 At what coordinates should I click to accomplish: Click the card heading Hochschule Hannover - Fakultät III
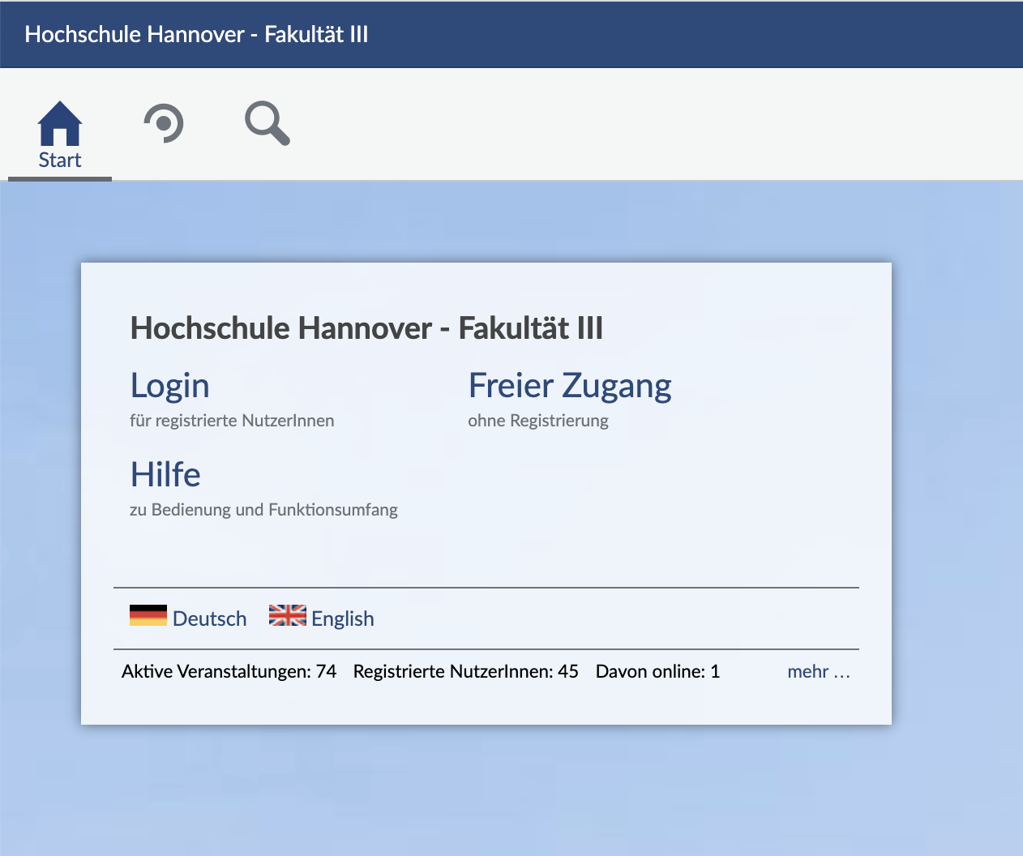point(366,328)
